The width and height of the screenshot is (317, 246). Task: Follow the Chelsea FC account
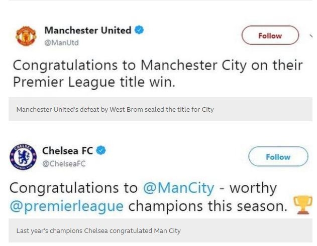(278, 157)
